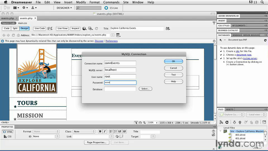The width and height of the screenshot is (268, 151).
Task: Click the Connection name field
Action: [120, 63]
